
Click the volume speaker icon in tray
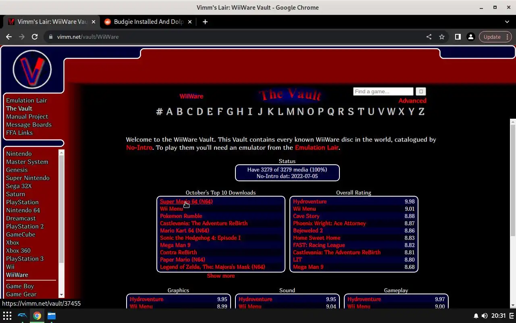[x=484, y=316]
